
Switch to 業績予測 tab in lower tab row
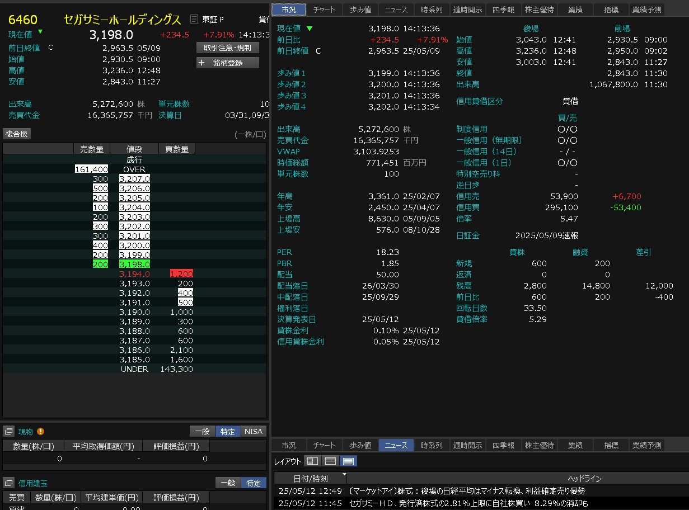click(x=646, y=445)
